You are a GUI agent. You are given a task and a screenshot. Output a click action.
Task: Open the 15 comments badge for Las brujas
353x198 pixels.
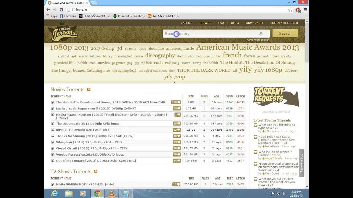[x=177, y=108]
